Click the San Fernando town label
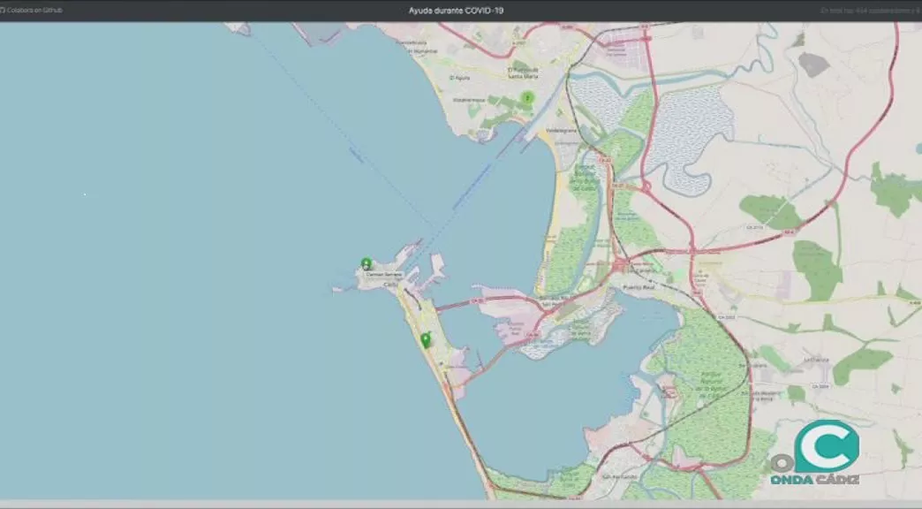This screenshot has height=509, width=922. [617, 478]
